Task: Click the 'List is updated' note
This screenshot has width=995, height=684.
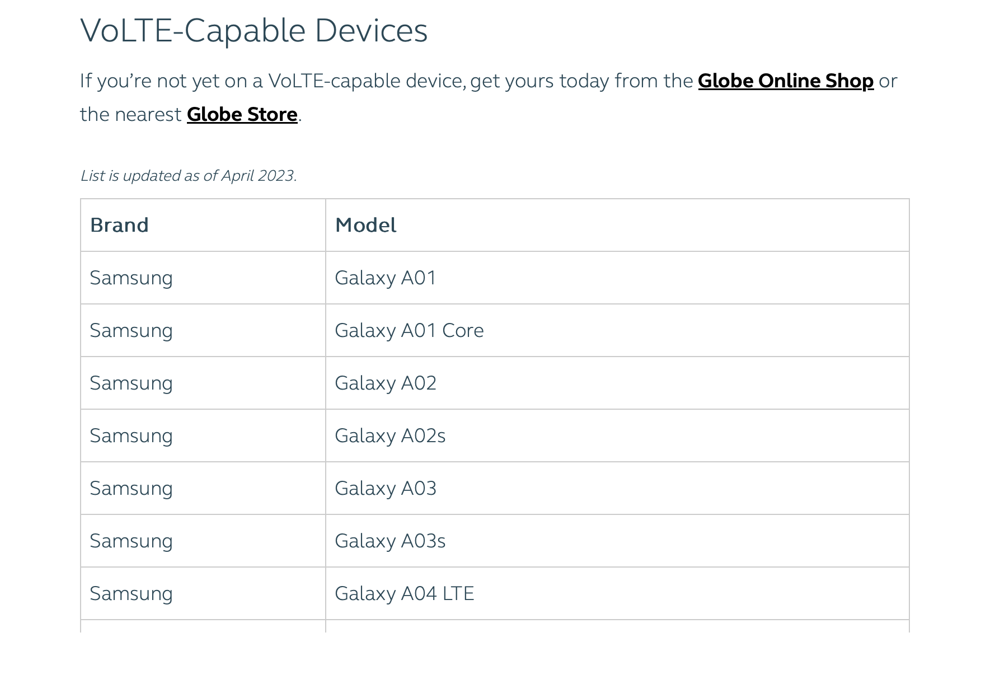Action: [x=189, y=176]
